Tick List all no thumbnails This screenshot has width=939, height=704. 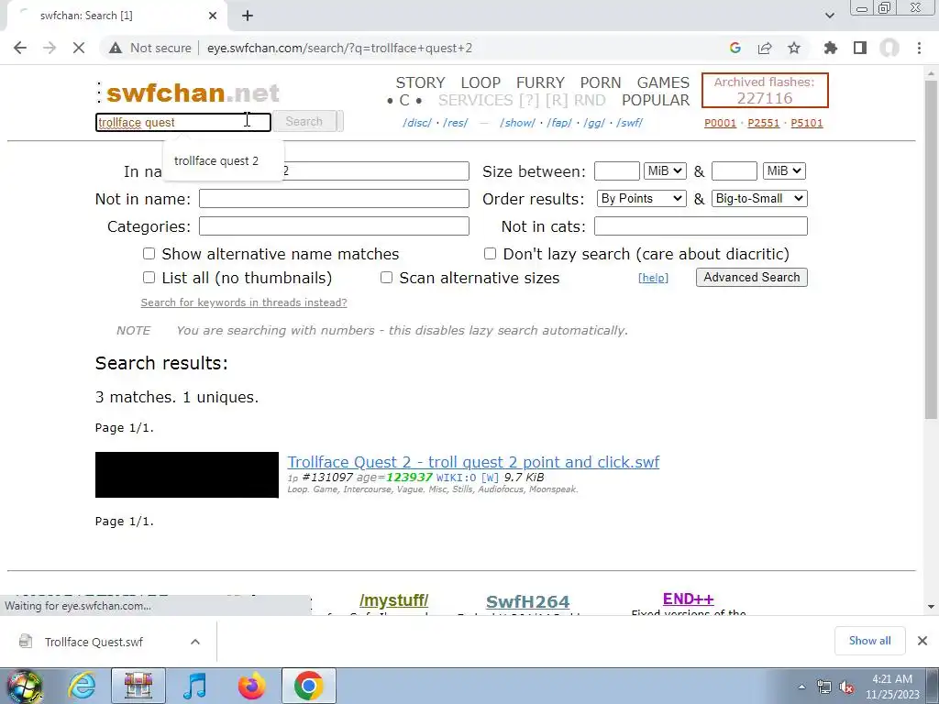click(x=149, y=278)
